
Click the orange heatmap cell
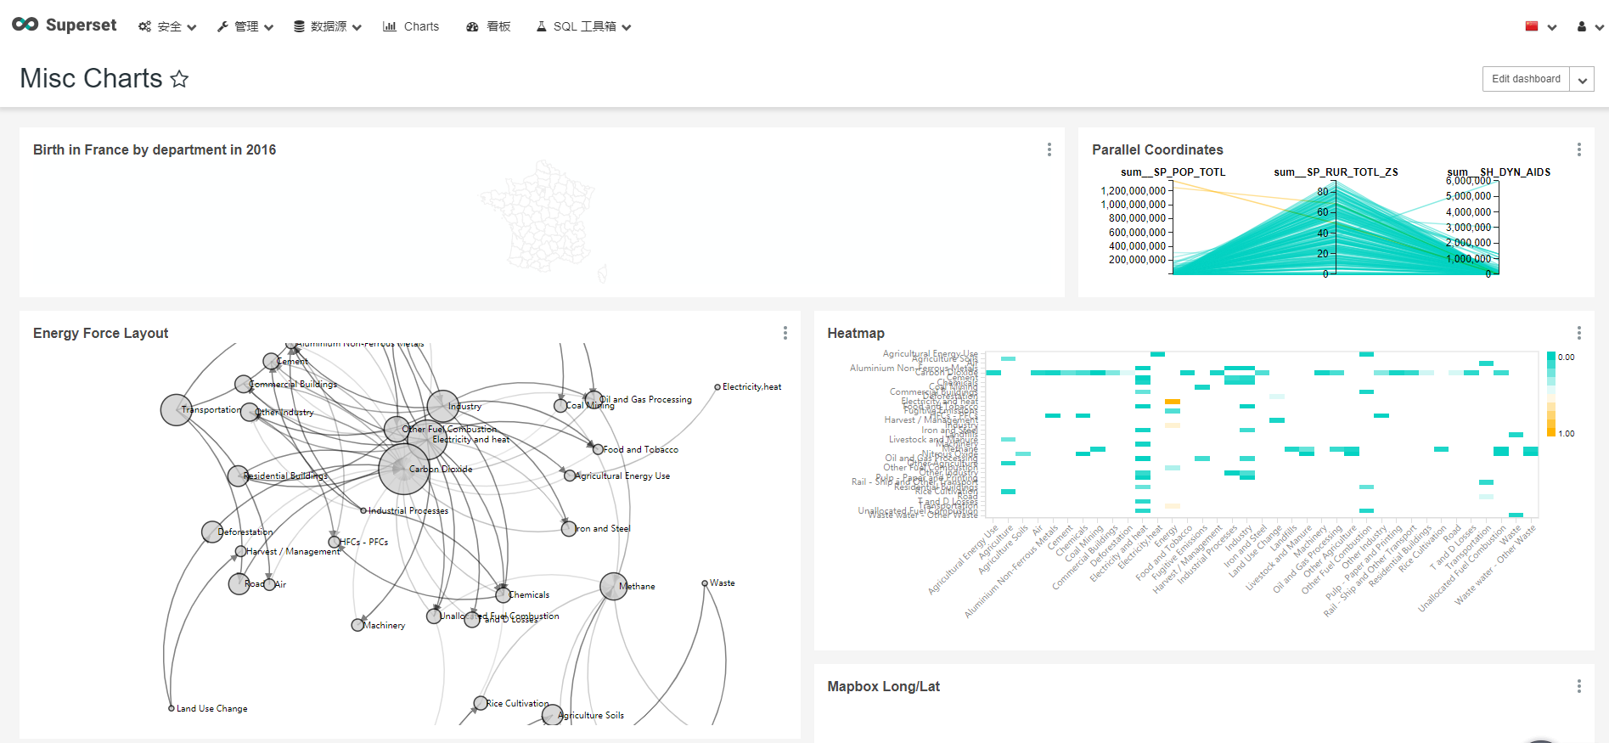click(1172, 402)
